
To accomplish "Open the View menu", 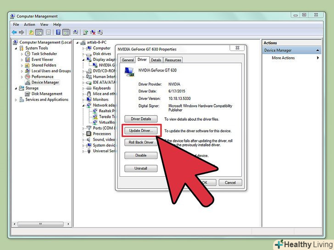I will [44, 25].
